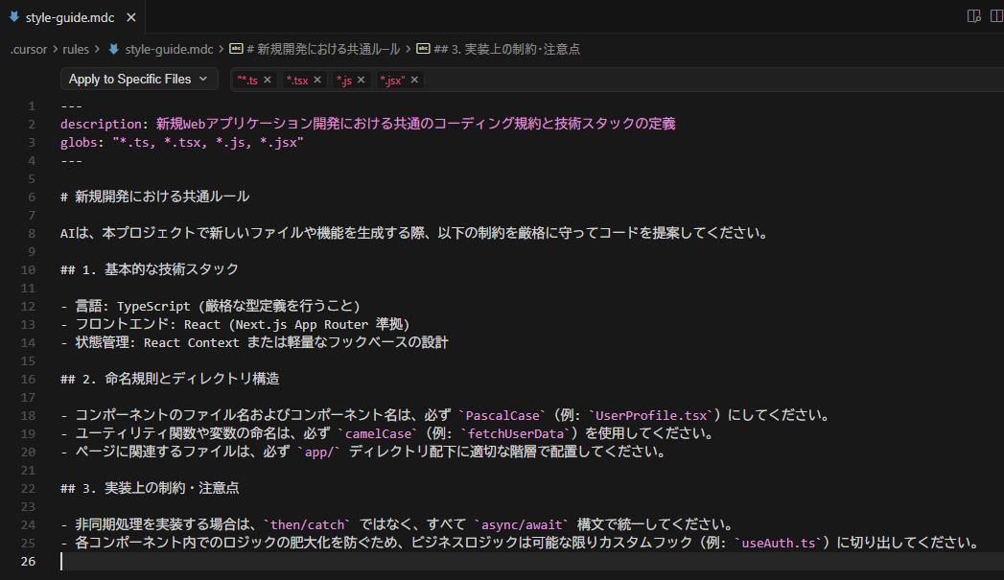Click 'React Context' text on line 14
The width and height of the screenshot is (1004, 580).
pyautogui.click(x=192, y=342)
